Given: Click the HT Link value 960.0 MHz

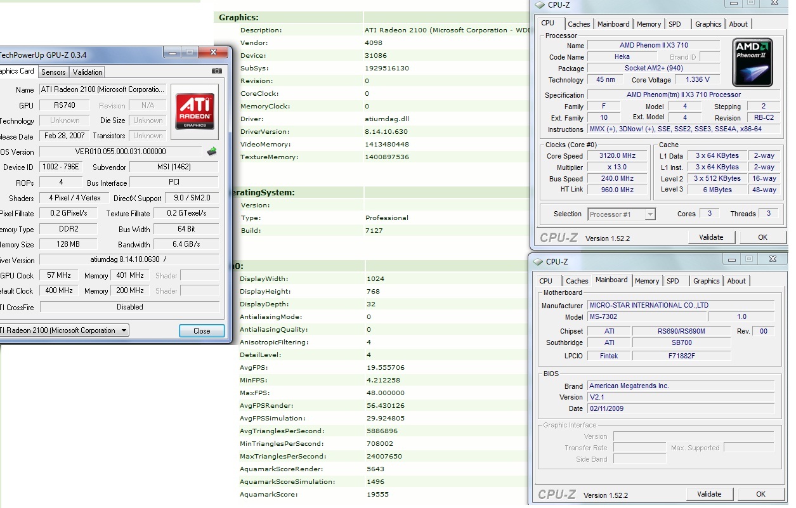Looking at the screenshot, I should [x=617, y=190].
